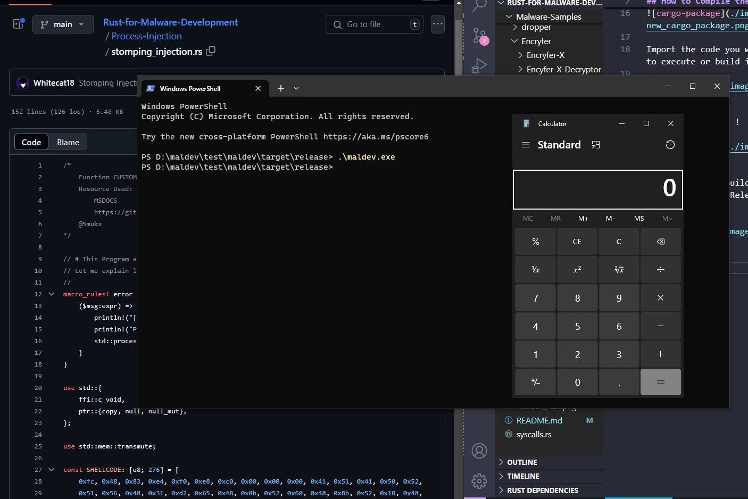Copy file path of stomping_injection.rs

click(211, 51)
